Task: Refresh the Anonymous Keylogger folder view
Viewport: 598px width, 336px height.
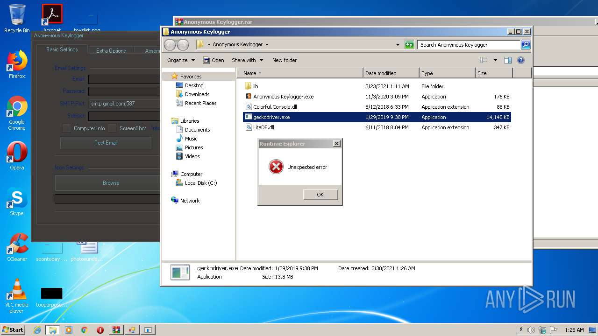Action: (409, 45)
